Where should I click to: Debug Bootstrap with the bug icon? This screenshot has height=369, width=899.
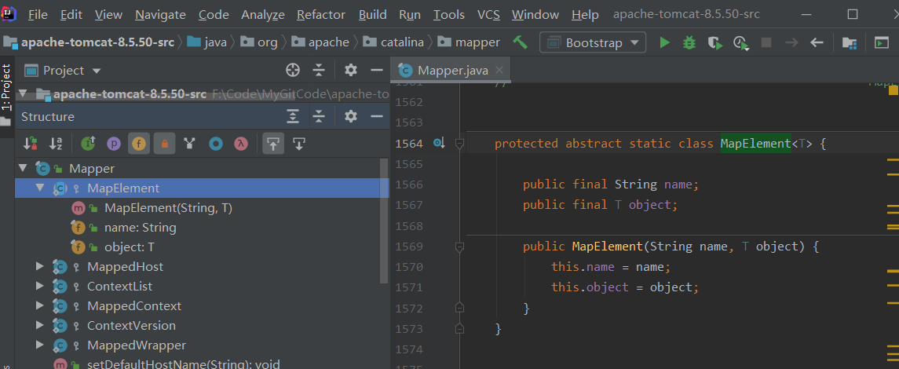(x=689, y=42)
